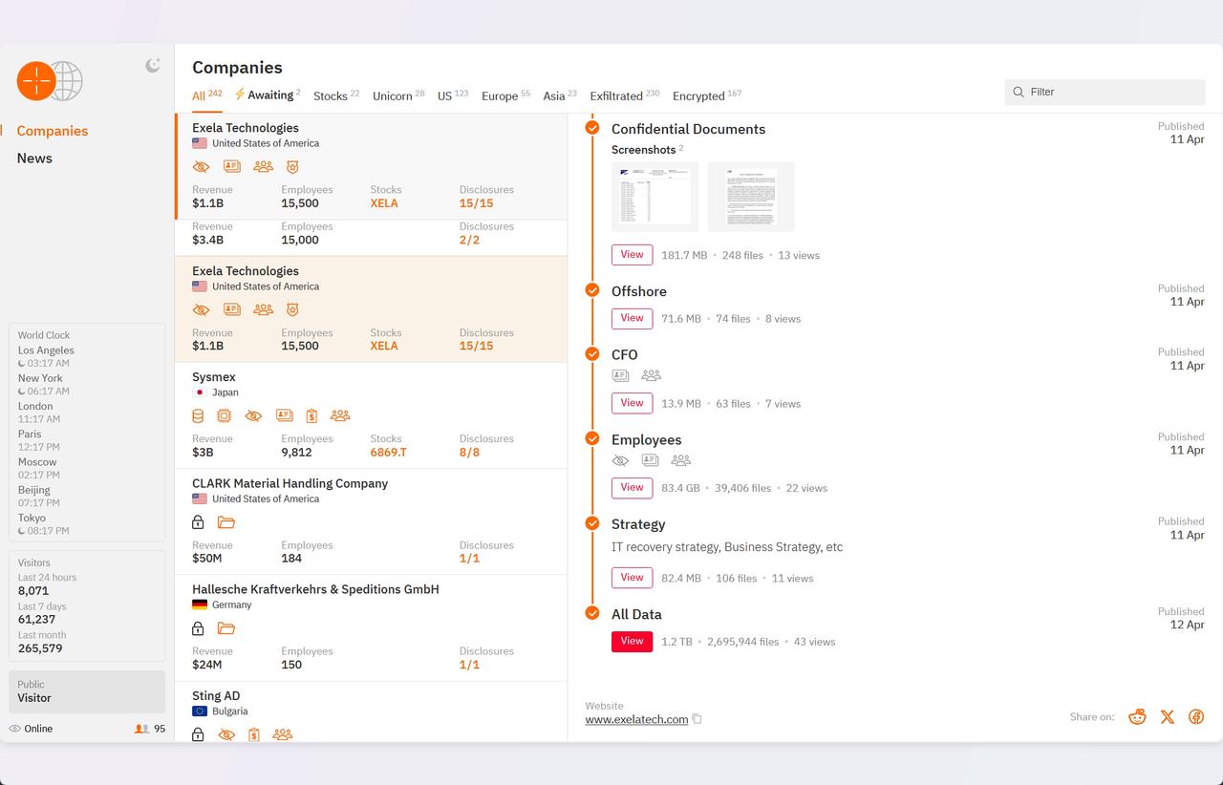Click the people icon in the Sysmex card
This screenshot has width=1223, height=785.
pos(340,415)
